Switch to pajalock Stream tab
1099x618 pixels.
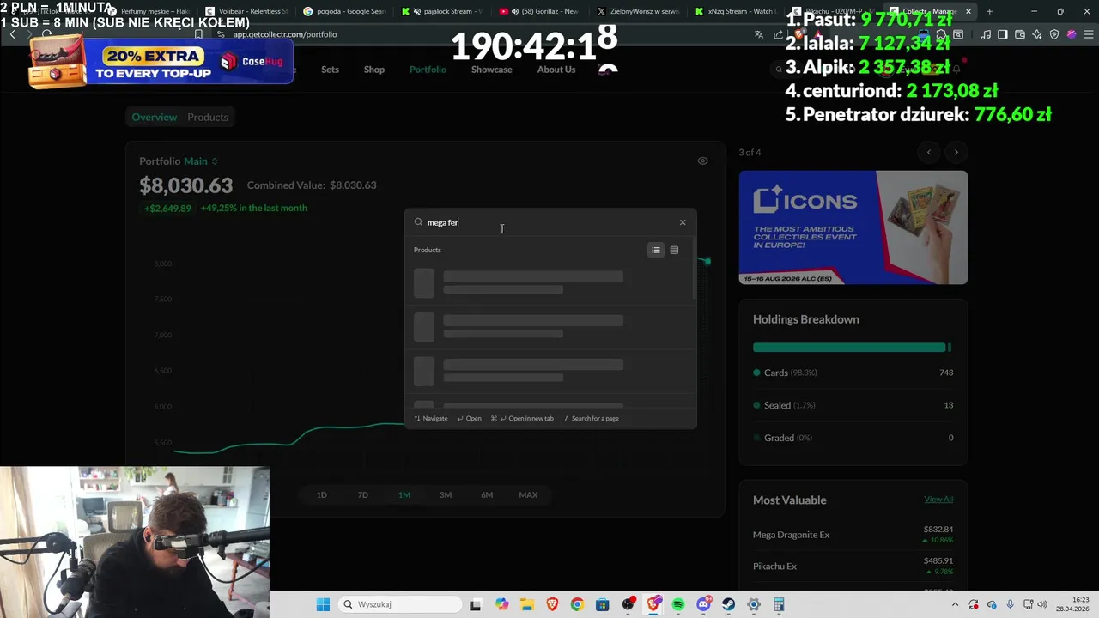442,11
